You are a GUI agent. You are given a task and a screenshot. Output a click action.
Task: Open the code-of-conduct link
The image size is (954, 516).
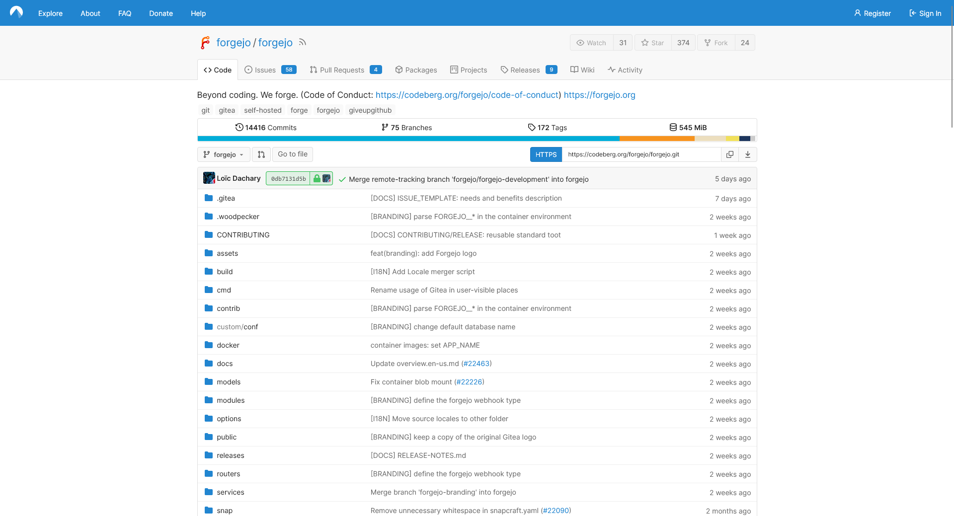pyautogui.click(x=467, y=95)
